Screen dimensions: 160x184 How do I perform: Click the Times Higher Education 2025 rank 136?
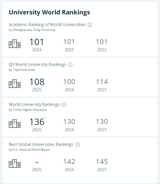[37, 122]
